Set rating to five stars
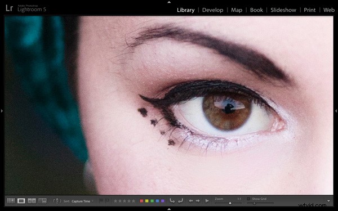Viewport: 338px width, 211px height. click(134, 201)
